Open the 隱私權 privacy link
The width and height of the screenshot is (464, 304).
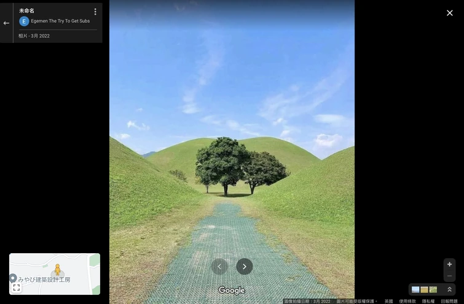pos(428,302)
